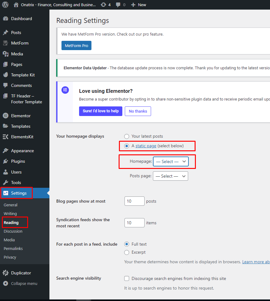This screenshot has width=270, height=301.
Task: Click the plus New icon
Action: tap(133, 5)
